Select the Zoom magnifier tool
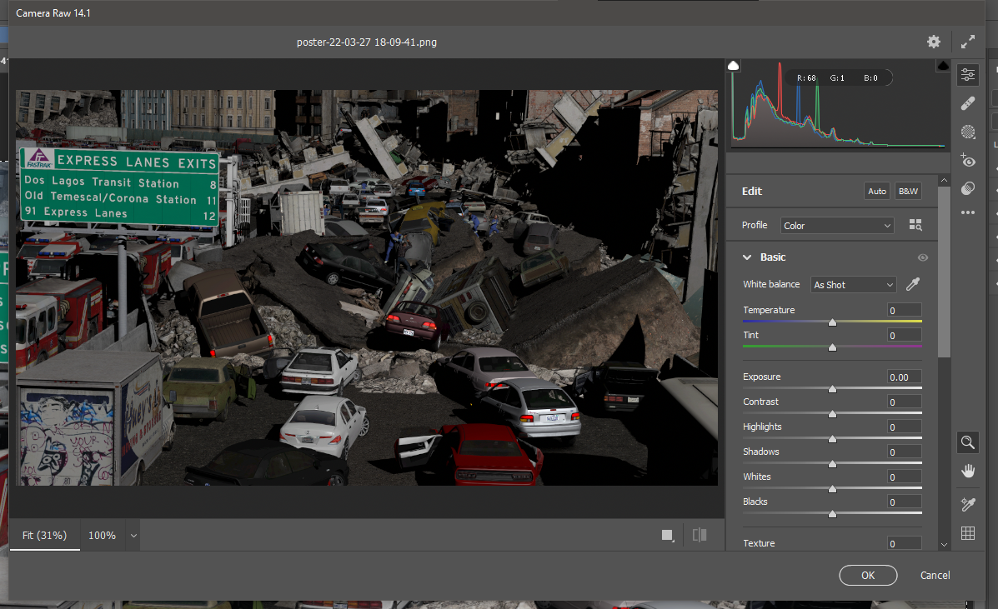Viewport: 998px width, 609px height. 968,442
